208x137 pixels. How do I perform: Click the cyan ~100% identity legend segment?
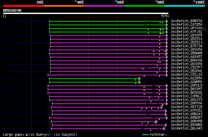185,6
